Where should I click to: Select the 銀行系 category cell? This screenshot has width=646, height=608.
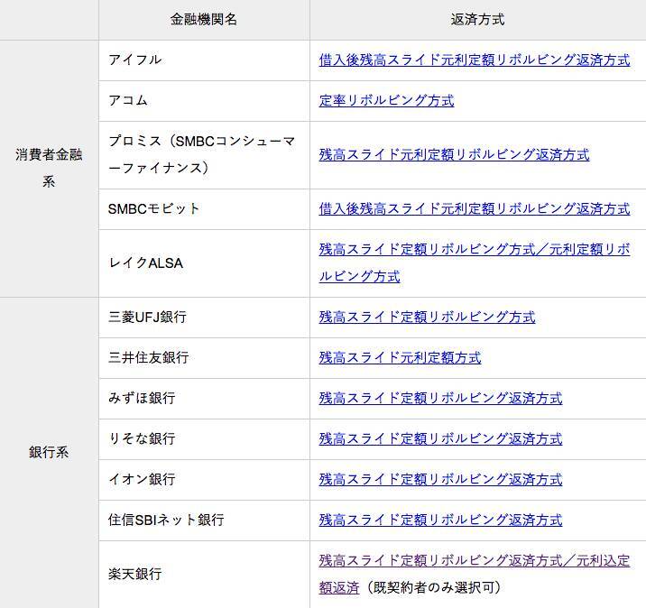[x=49, y=452]
